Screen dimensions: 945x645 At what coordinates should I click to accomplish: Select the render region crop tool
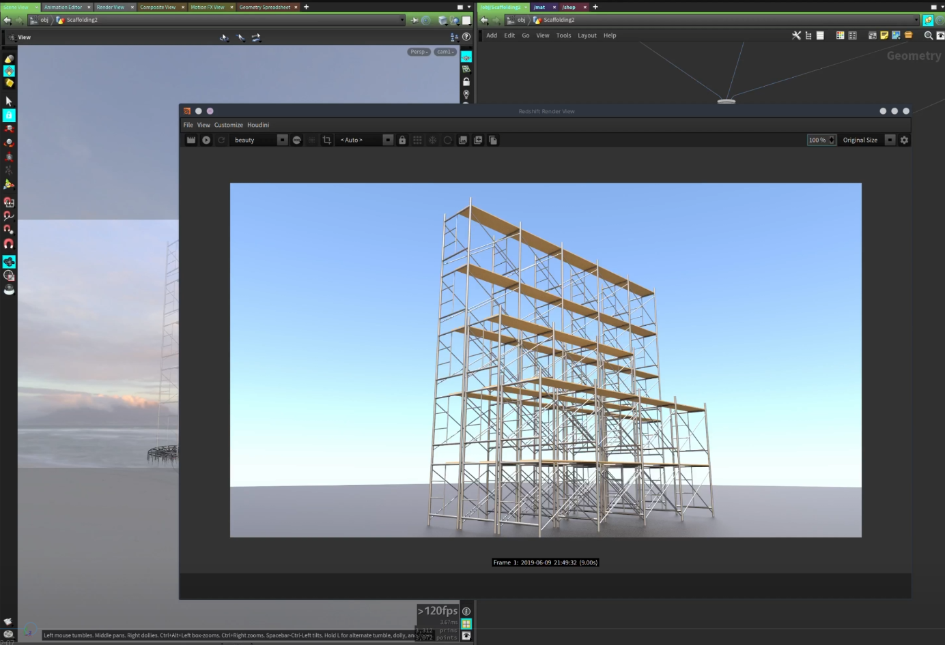click(326, 140)
